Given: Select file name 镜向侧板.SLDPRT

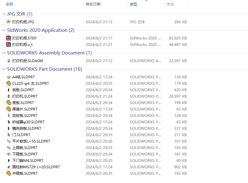Looking at the screenshot, I should coord(27,129).
